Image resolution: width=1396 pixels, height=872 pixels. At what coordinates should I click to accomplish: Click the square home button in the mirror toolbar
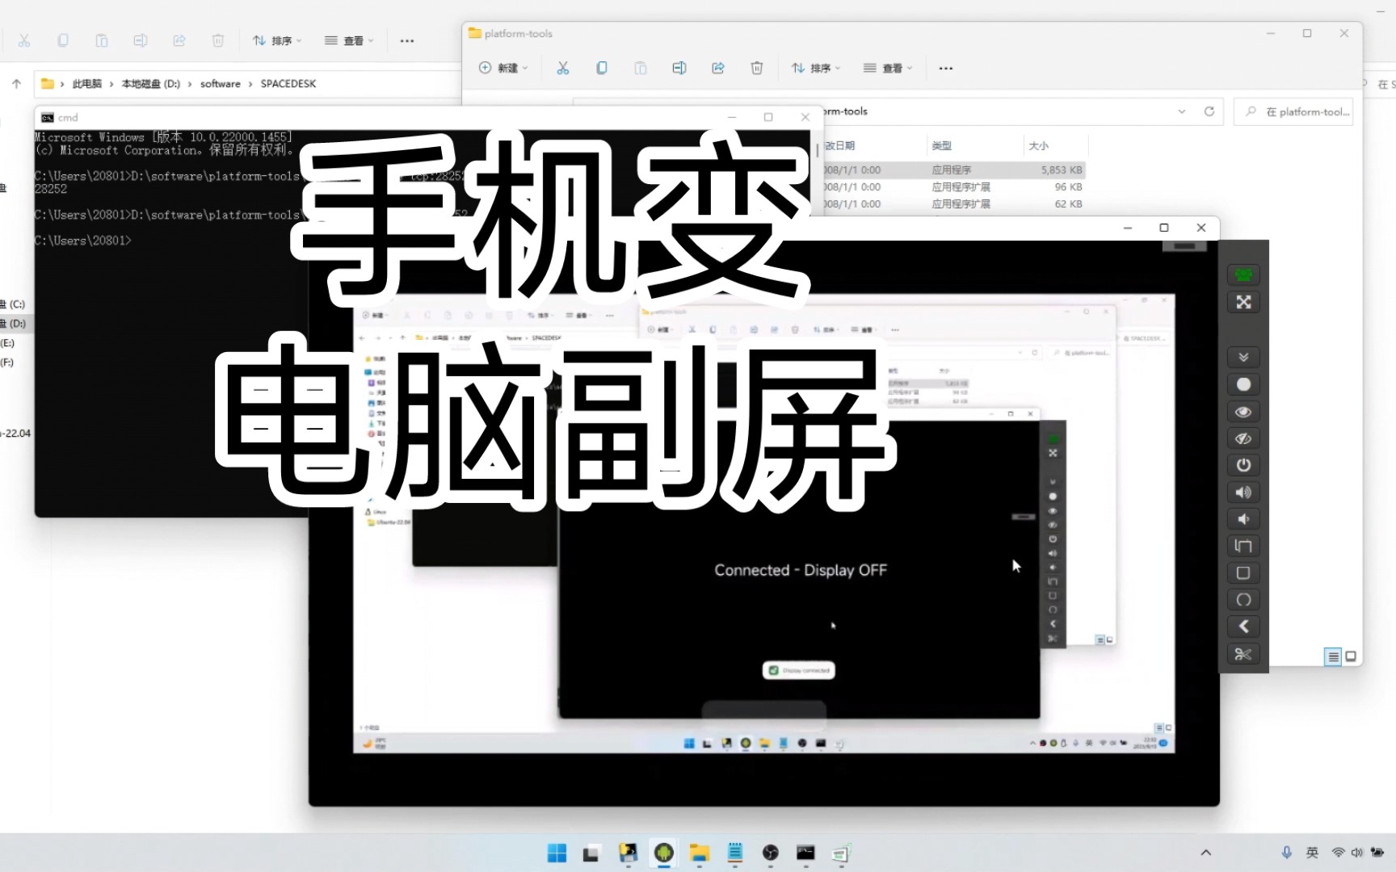pyautogui.click(x=1243, y=572)
